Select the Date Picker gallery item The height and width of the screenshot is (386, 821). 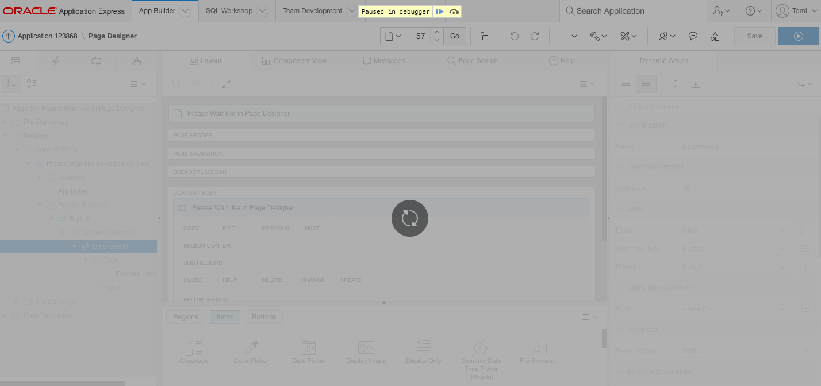308,350
